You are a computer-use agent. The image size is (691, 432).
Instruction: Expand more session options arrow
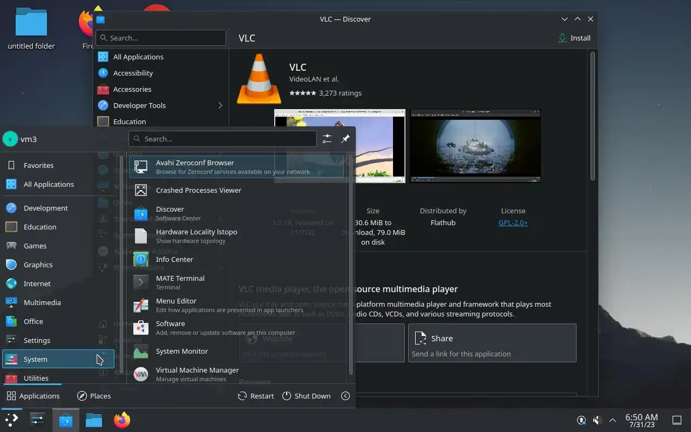click(x=345, y=396)
